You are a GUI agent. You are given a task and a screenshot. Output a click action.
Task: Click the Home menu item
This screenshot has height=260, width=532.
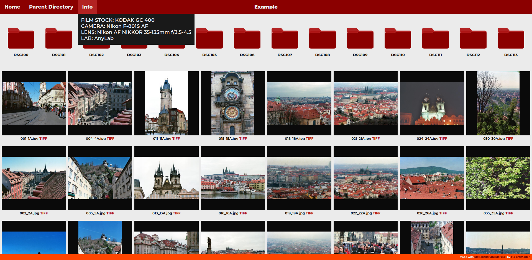pyautogui.click(x=12, y=7)
